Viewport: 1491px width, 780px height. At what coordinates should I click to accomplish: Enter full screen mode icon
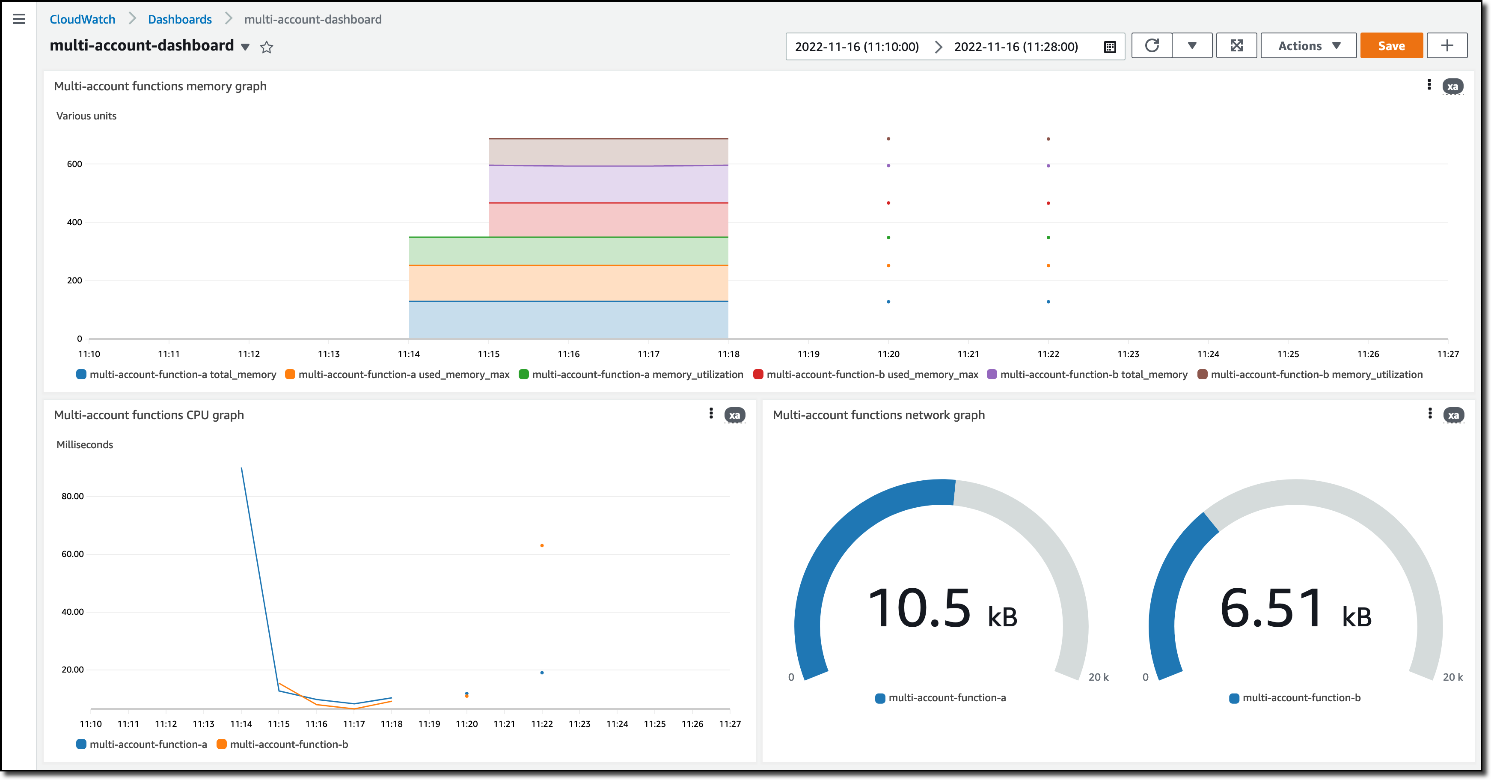(x=1236, y=46)
